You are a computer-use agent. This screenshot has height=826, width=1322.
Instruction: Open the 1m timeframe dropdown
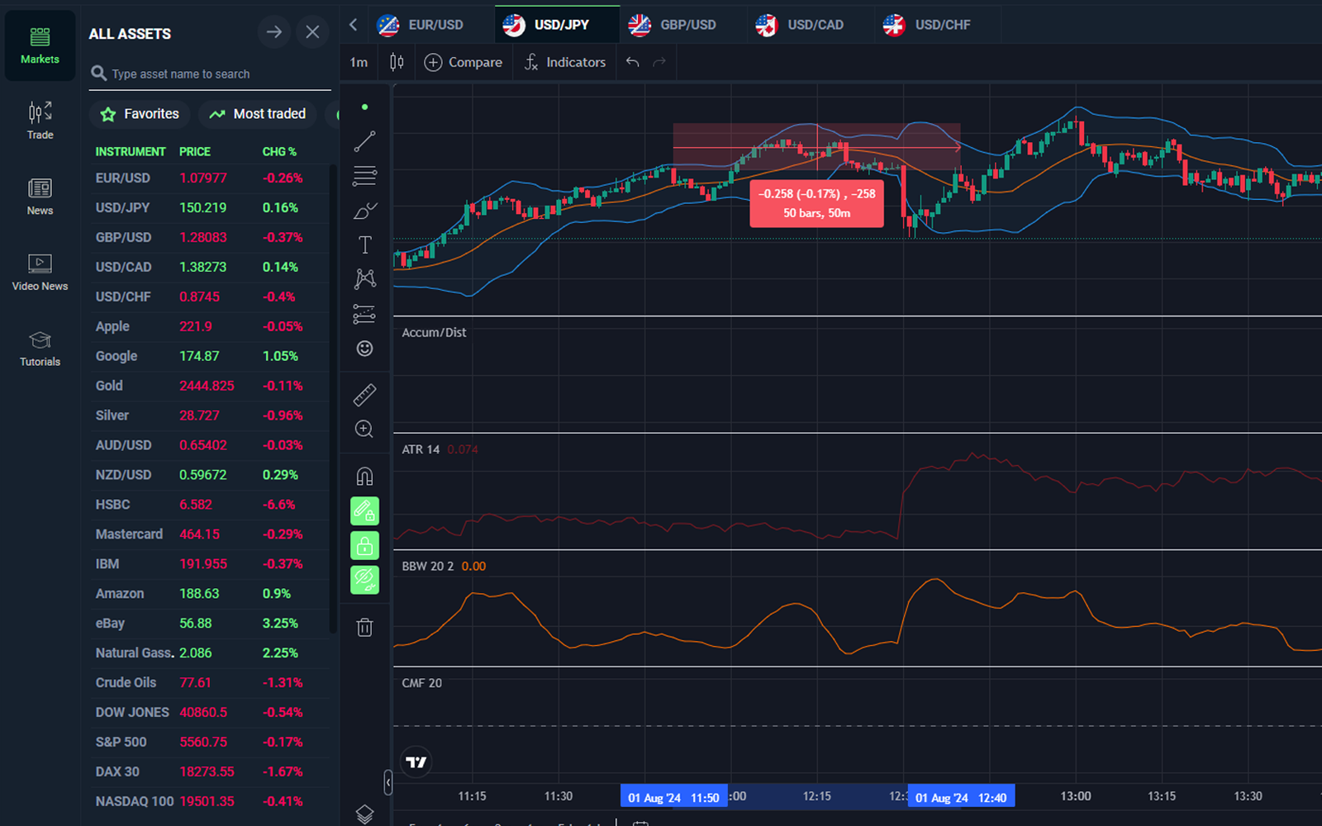coord(359,62)
